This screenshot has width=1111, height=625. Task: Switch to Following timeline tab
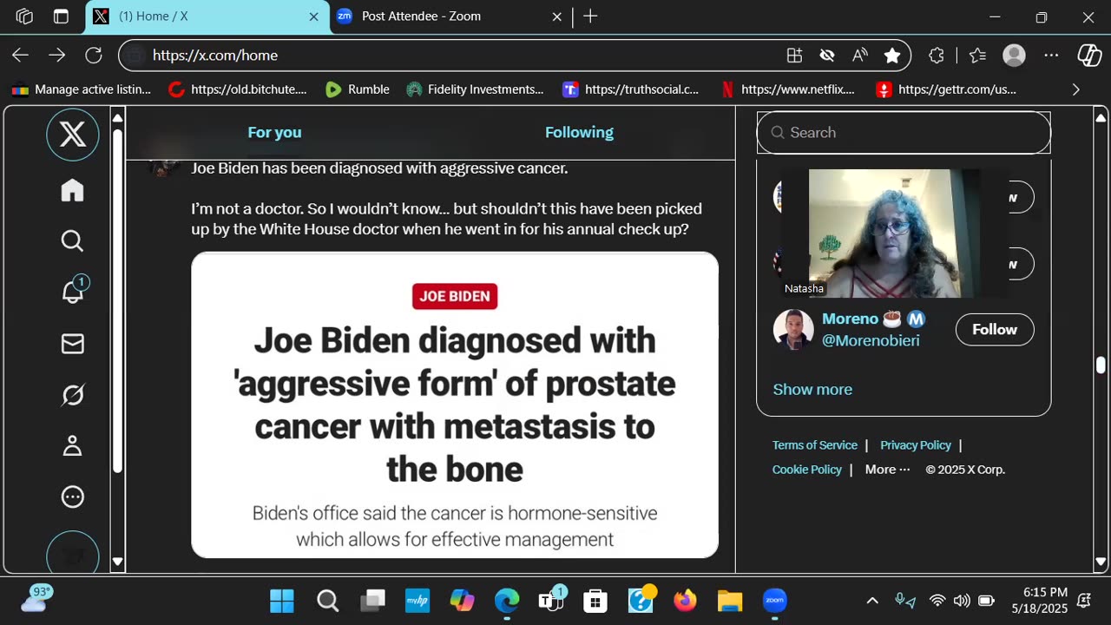point(579,133)
